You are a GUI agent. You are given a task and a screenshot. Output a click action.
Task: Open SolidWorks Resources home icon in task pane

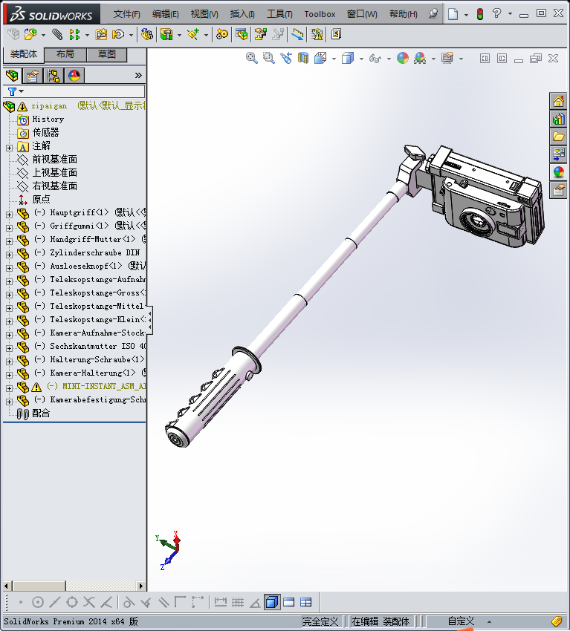click(x=558, y=102)
